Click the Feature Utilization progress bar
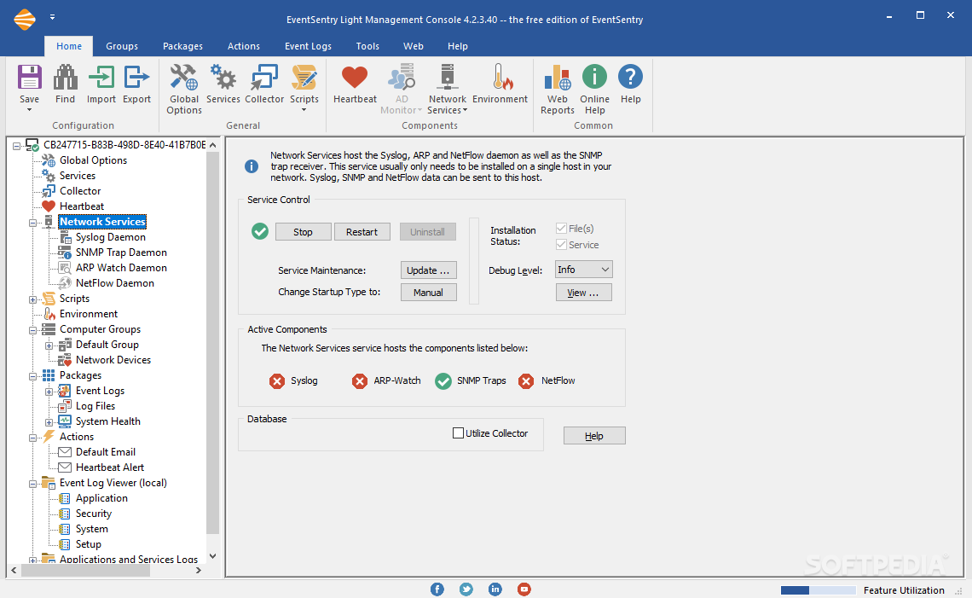Viewport: 972px width, 598px height. [819, 590]
